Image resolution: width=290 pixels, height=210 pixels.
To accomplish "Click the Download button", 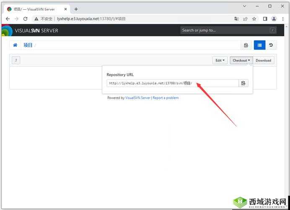I will pyautogui.click(x=264, y=60).
